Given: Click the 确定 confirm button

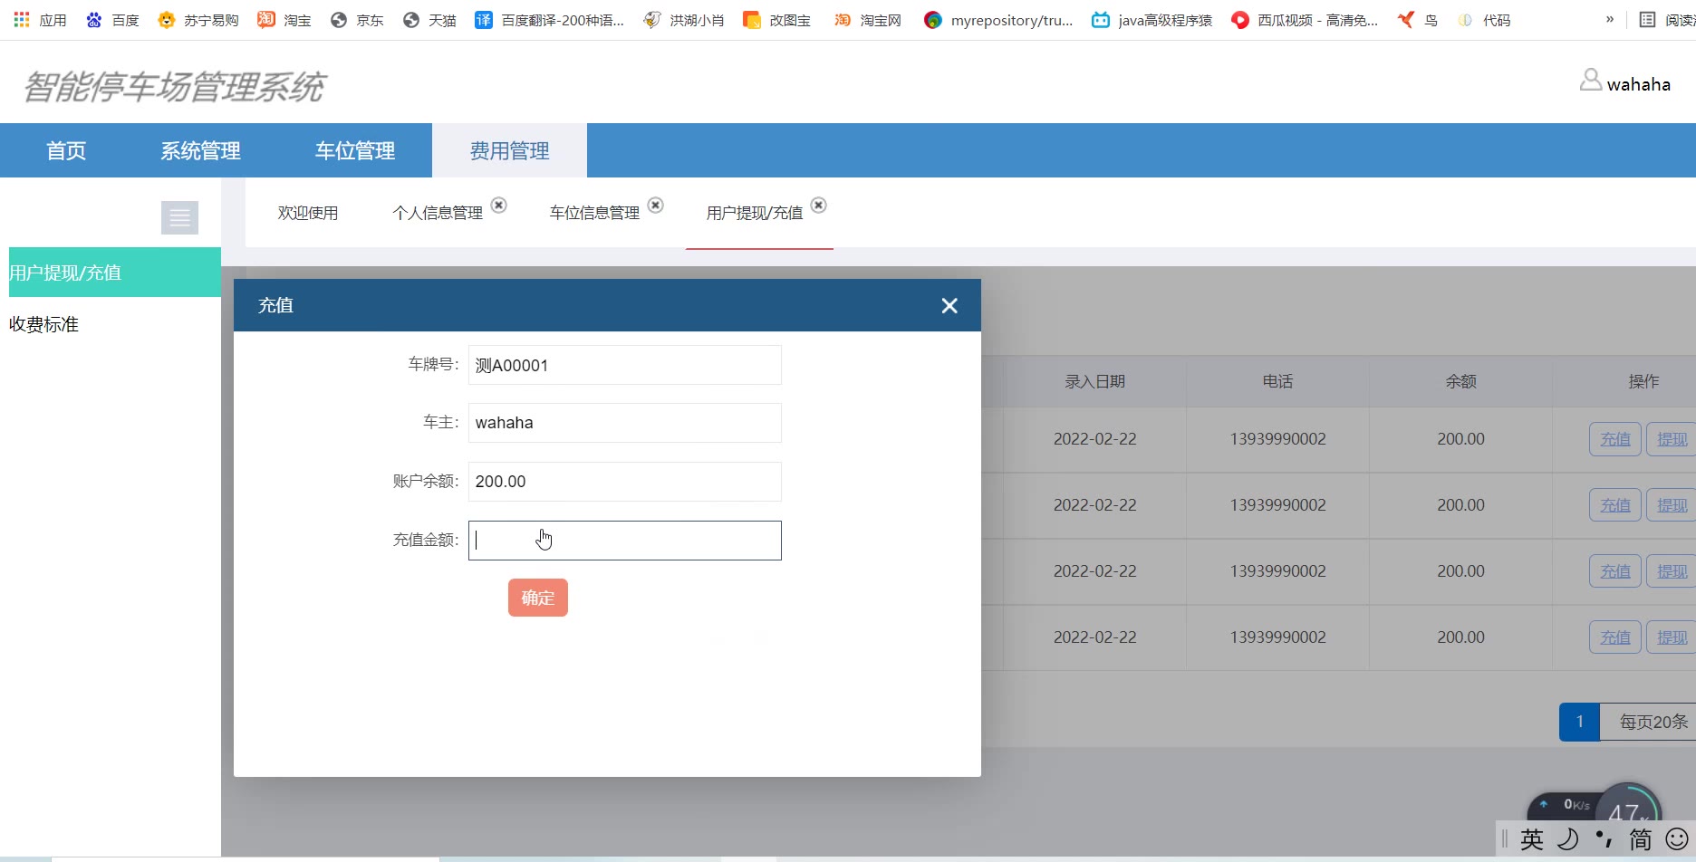Looking at the screenshot, I should (x=538, y=598).
